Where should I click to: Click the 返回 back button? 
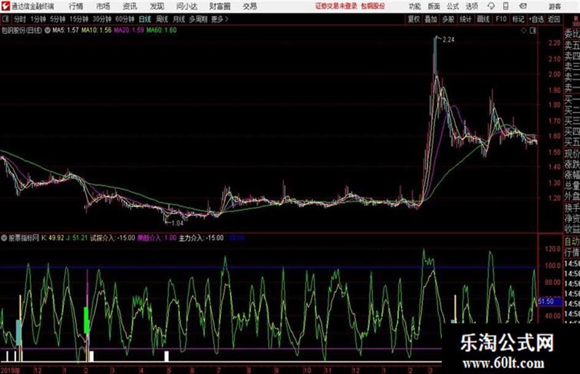point(554,19)
